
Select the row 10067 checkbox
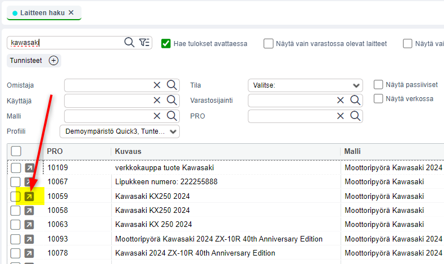(x=15, y=182)
